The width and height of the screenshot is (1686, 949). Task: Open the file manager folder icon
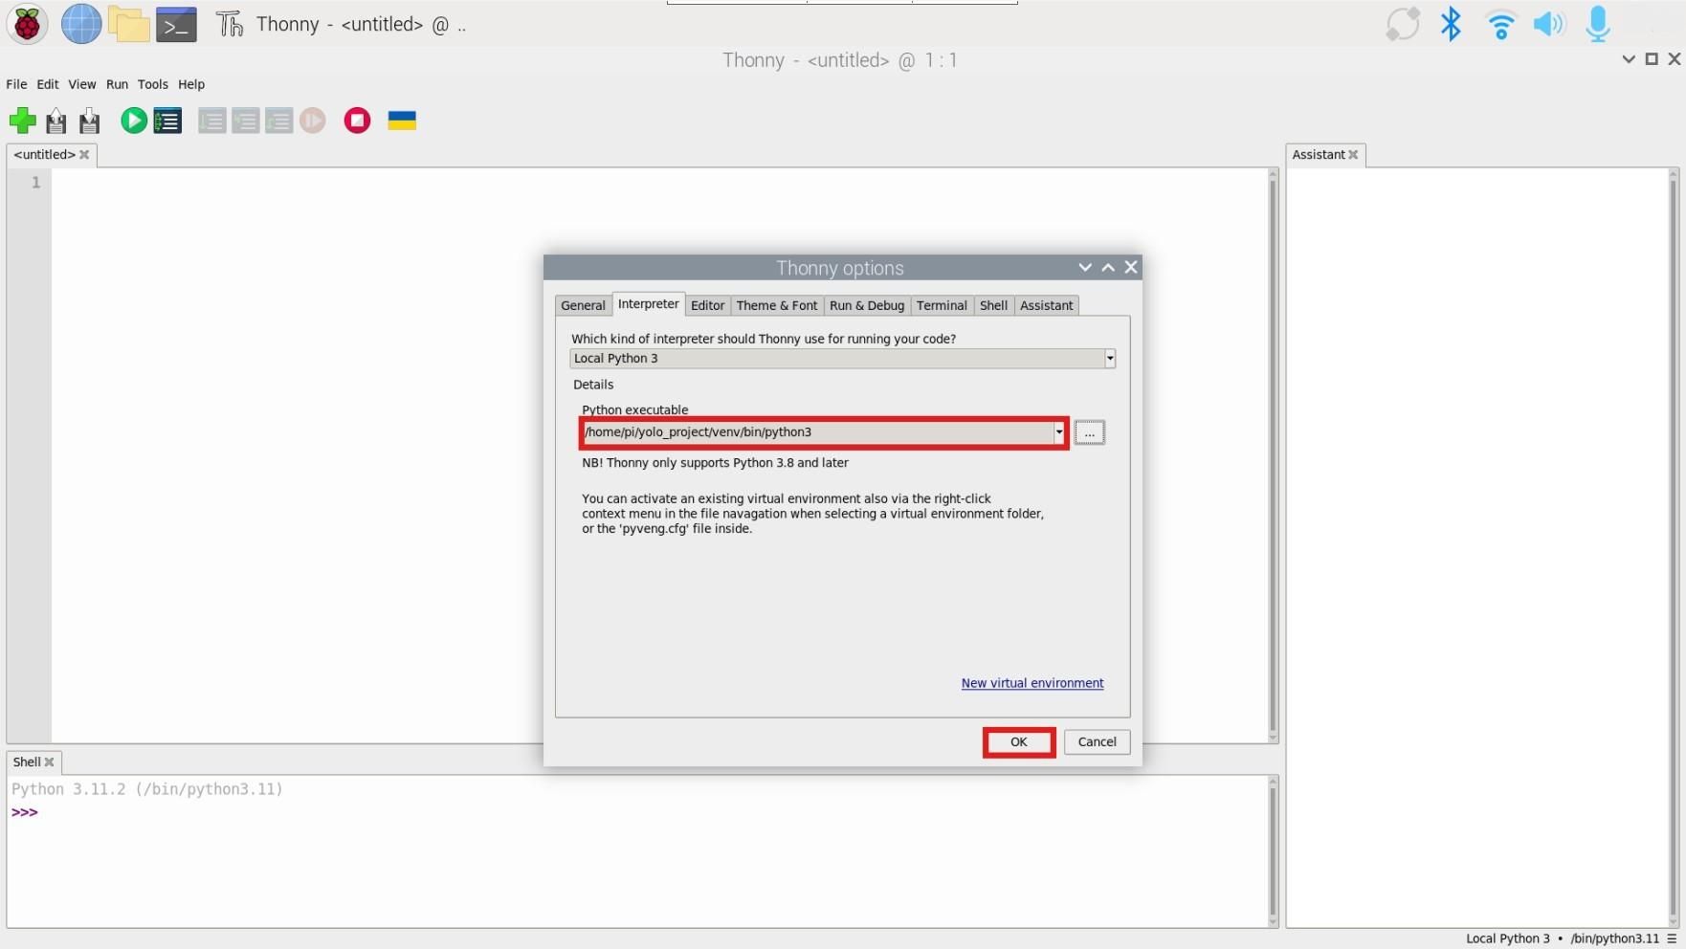pos(129,24)
